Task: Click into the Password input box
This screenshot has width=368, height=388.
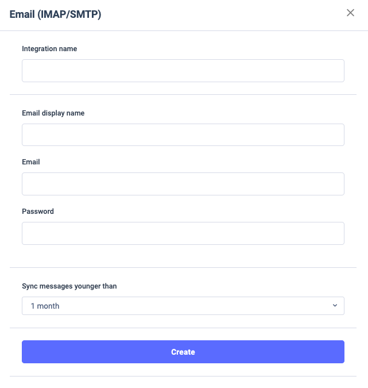Action: 183,233
